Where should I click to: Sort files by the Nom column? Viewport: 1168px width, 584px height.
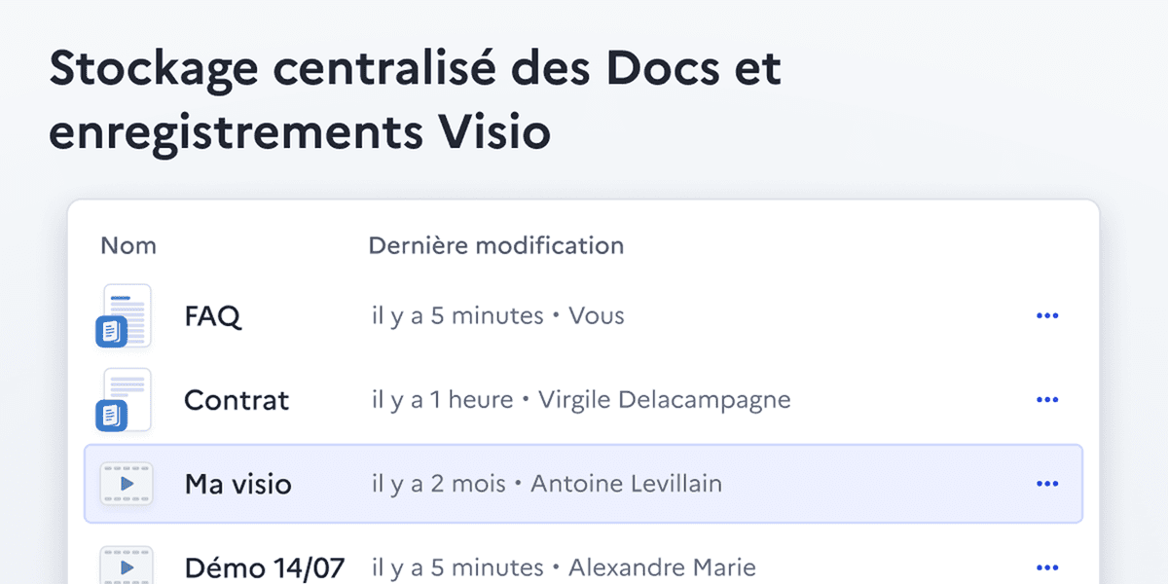tap(128, 245)
